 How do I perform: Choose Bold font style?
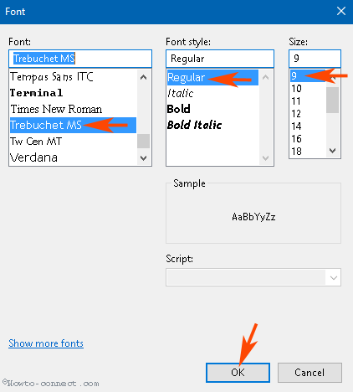[212, 109]
